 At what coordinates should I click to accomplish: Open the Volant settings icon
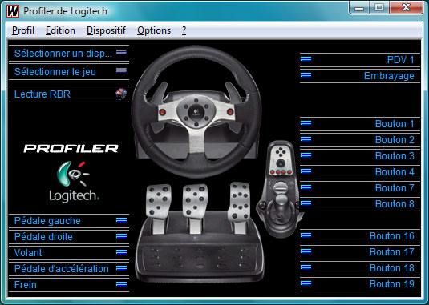point(121,251)
